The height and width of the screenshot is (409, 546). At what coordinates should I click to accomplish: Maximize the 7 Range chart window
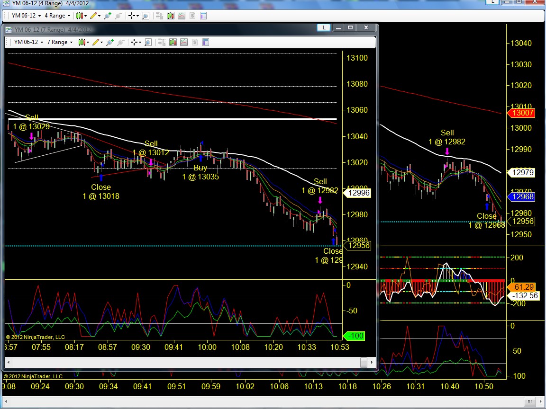pos(350,27)
